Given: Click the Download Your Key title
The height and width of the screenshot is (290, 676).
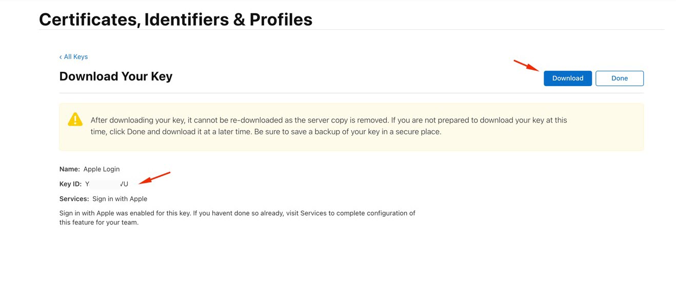Looking at the screenshot, I should pos(116,76).
